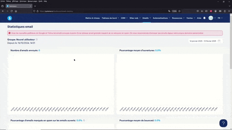This screenshot has height=130, width=232.
Task: Click the translate page icon in address bar
Action: (x=169, y=11)
